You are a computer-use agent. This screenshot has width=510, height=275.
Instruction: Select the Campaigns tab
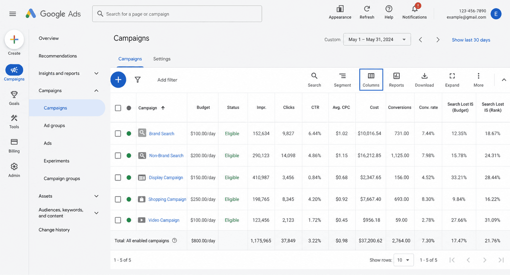click(x=130, y=59)
